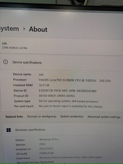Click the Device specifications info icon
Image resolution: width=123 pixels, height=164 pixels.
pos(5,62)
